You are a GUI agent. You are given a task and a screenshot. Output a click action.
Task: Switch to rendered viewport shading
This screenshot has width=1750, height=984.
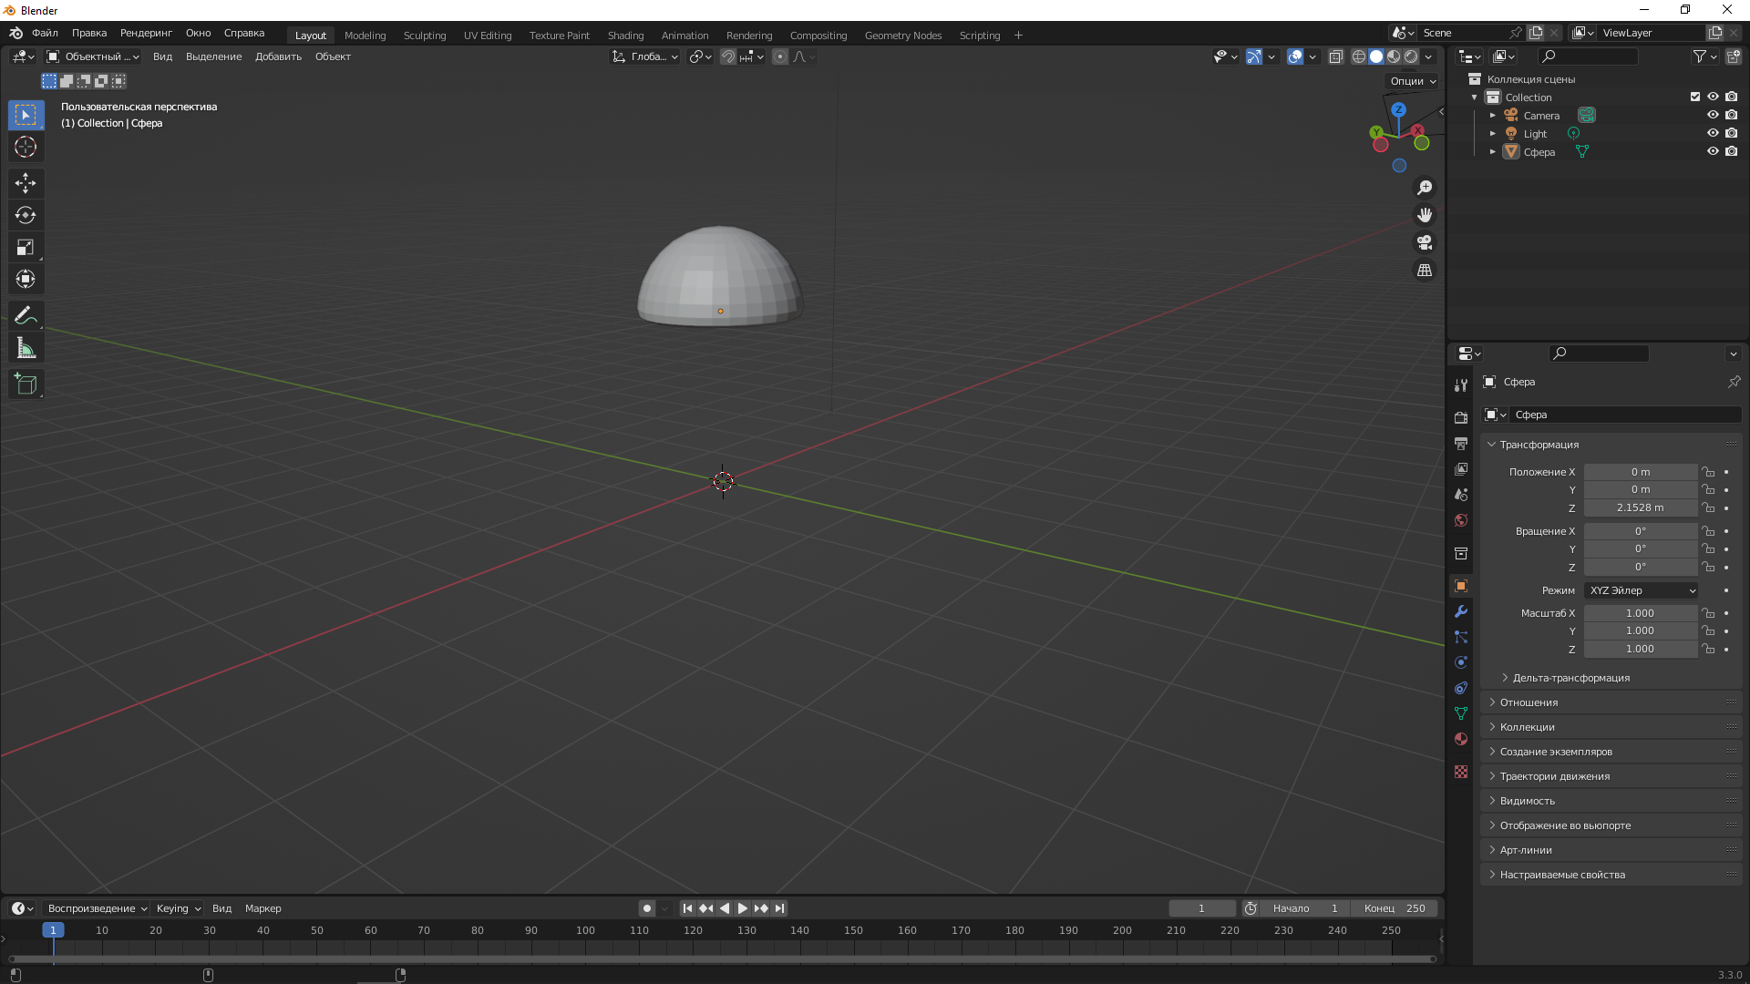[1411, 56]
